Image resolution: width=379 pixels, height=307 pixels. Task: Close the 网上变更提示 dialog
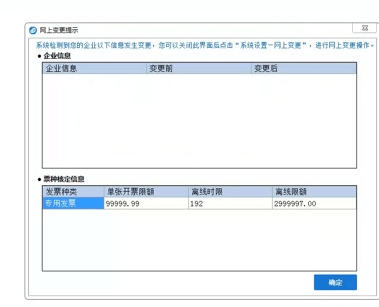365,28
